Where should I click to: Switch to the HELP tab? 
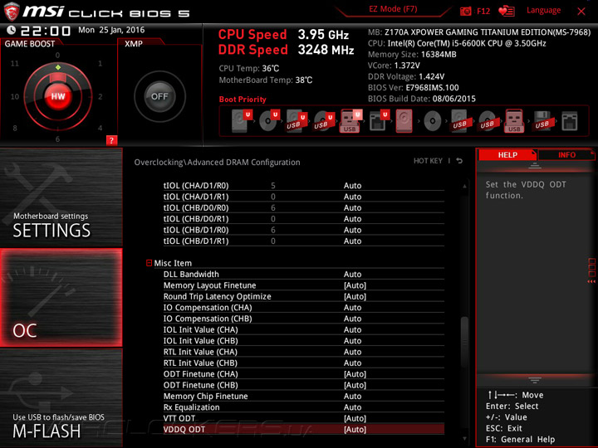(x=507, y=154)
